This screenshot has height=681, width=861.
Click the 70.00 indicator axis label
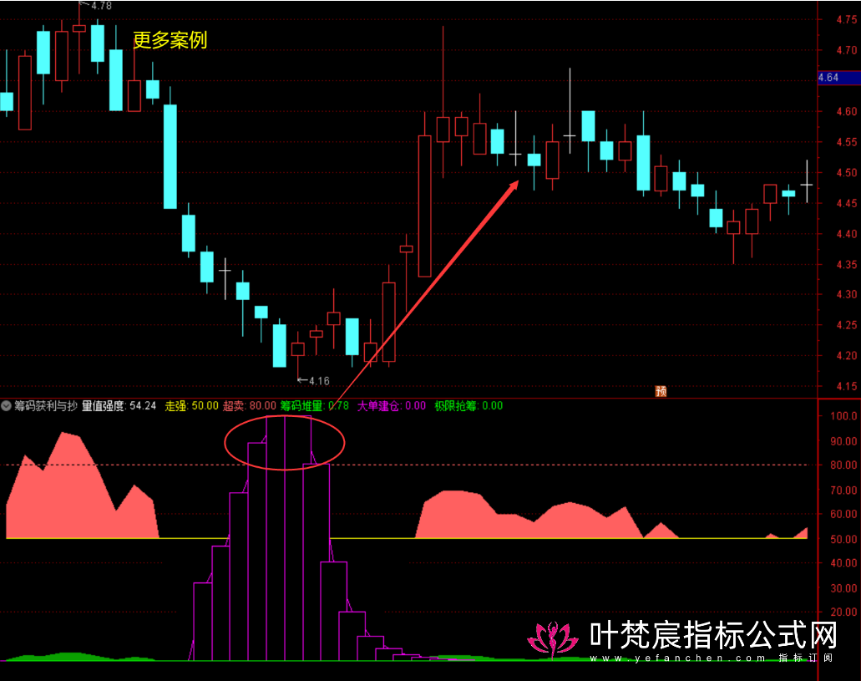pos(843,490)
